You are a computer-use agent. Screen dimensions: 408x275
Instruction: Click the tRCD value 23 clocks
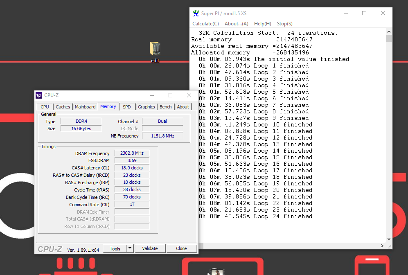(132, 175)
